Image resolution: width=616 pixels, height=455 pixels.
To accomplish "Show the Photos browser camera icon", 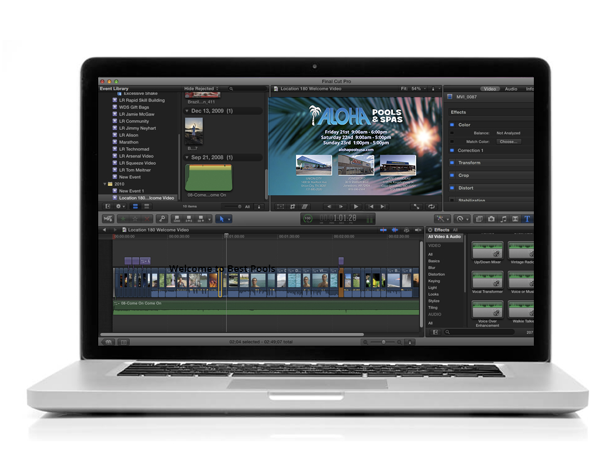I will coord(491,219).
